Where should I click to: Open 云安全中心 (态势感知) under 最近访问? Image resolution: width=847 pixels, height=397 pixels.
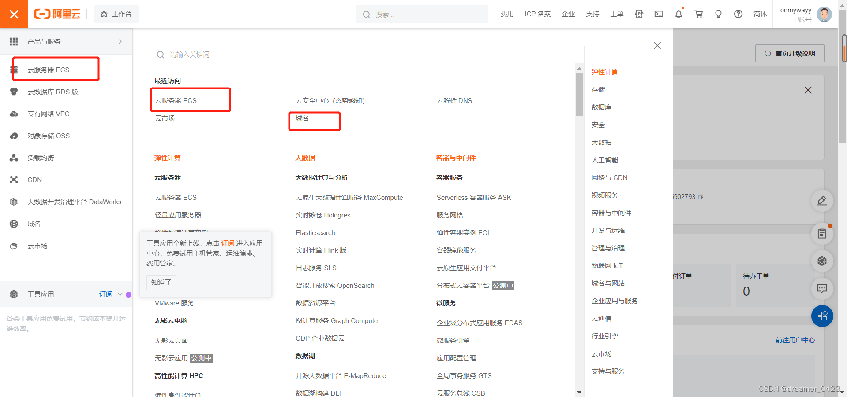click(330, 100)
